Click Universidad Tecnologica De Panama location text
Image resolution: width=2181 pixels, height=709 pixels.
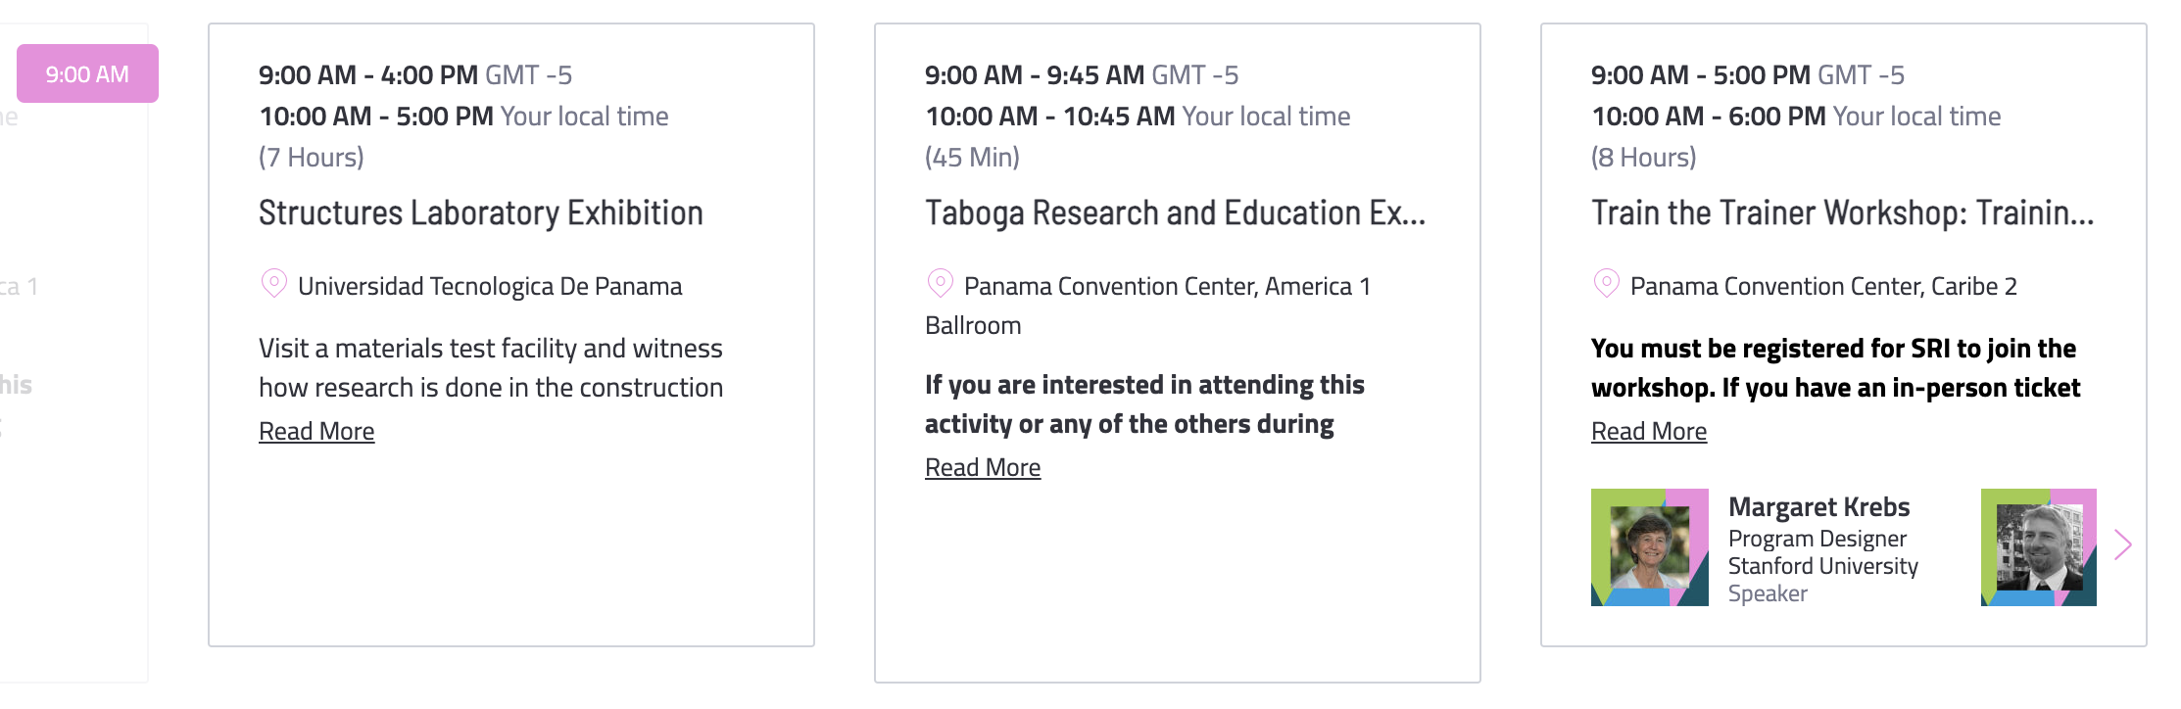490,286
